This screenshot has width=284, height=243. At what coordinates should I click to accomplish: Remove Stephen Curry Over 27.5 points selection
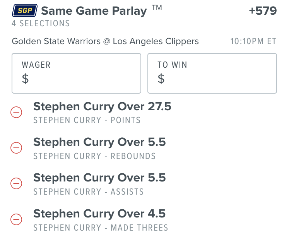tap(16, 112)
